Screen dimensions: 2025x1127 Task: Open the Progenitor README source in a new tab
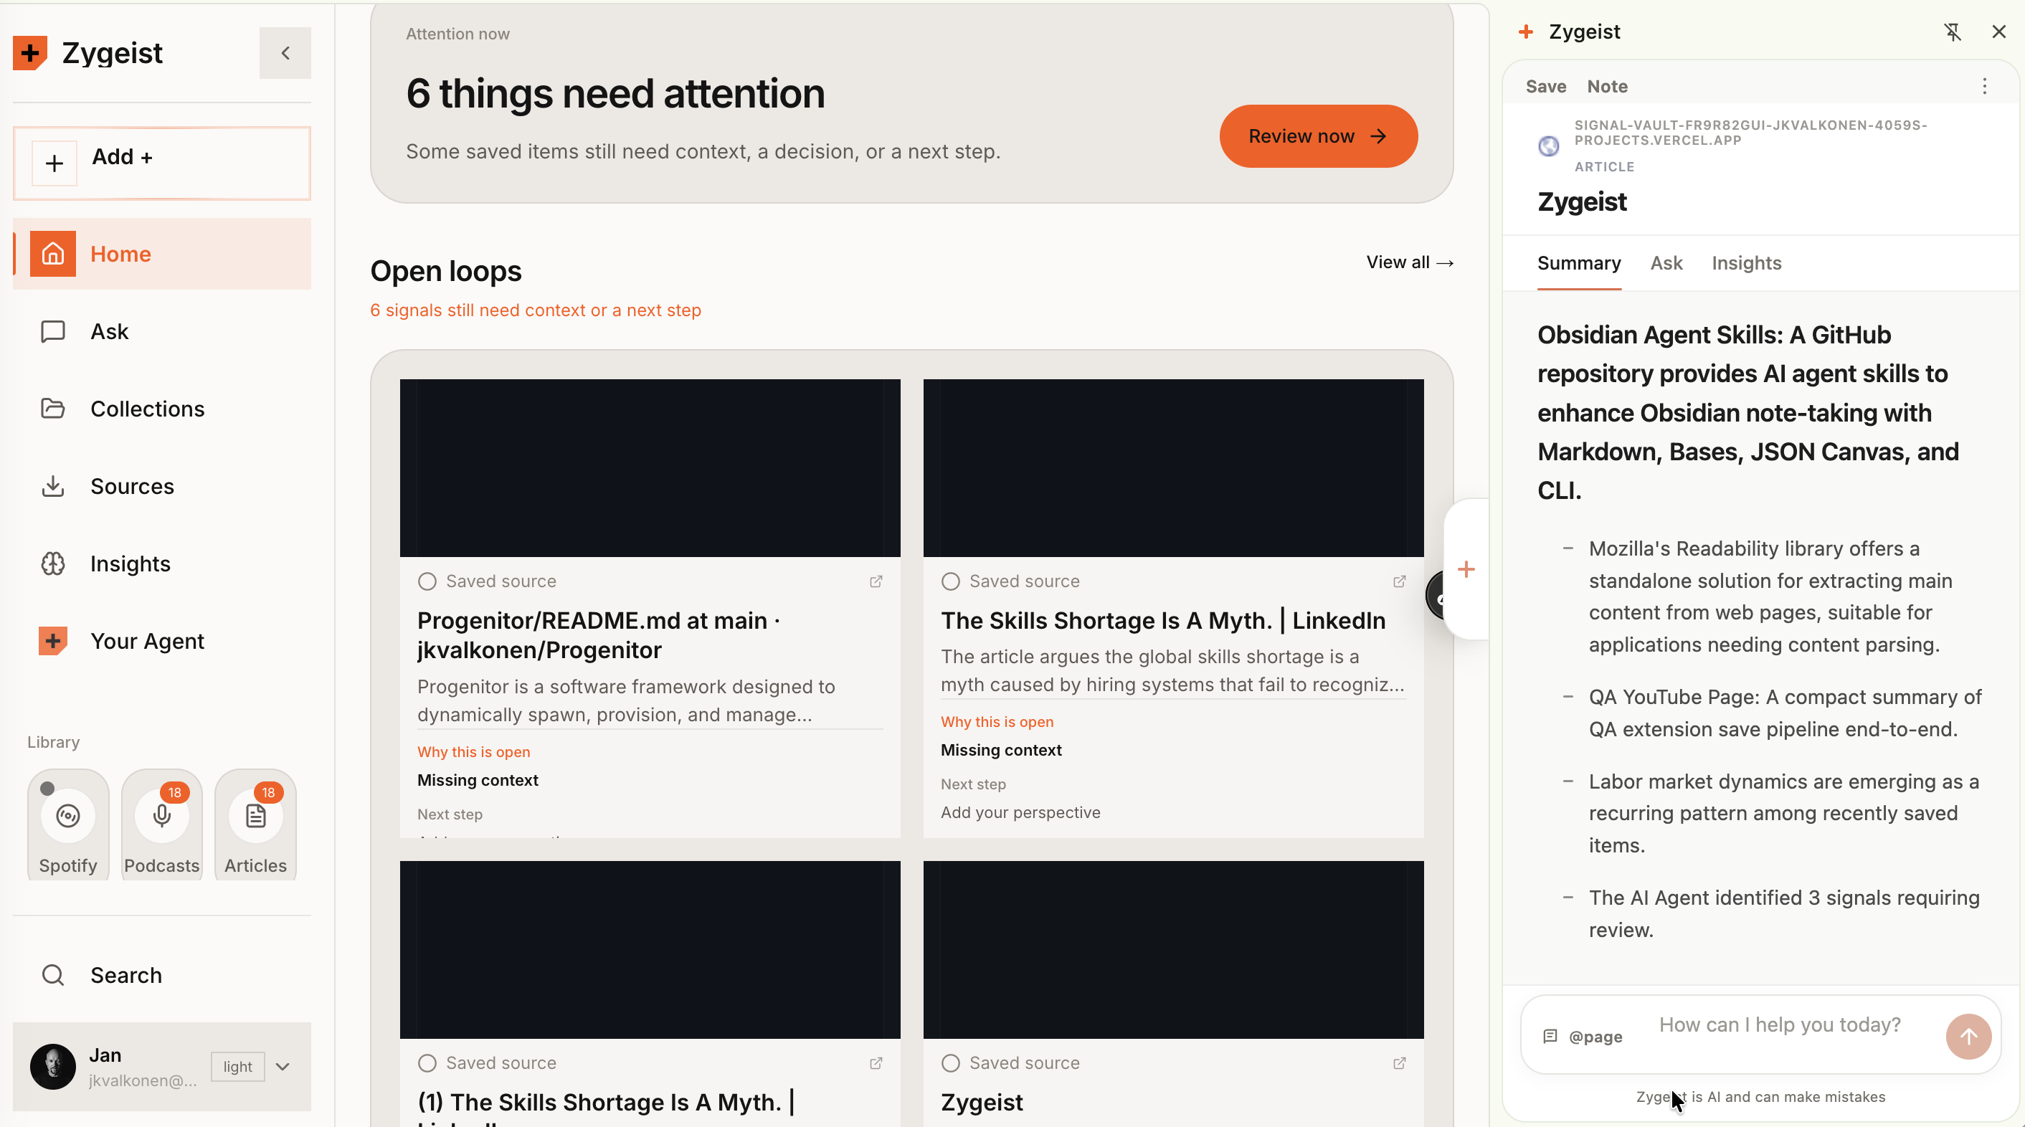pos(876,581)
